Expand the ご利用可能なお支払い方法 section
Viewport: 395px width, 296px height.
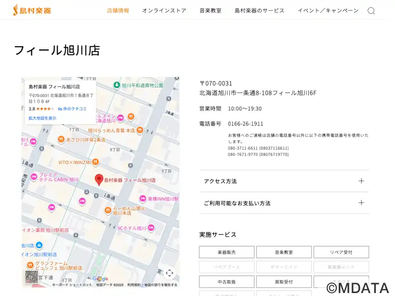pos(284,203)
